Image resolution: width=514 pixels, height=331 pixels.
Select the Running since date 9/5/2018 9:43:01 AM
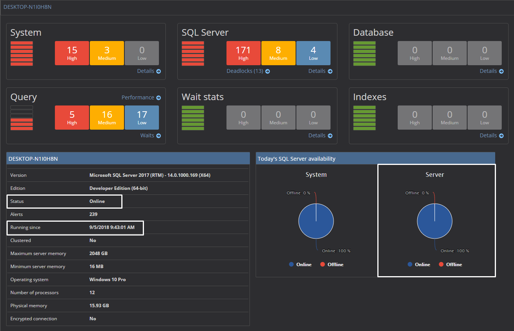pos(112,227)
